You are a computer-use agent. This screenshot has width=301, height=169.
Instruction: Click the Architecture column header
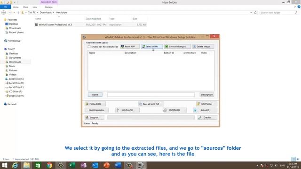190,53
